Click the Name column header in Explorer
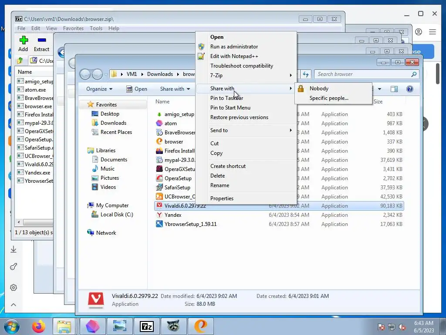Screen dimensions: 446x335 point(162,102)
